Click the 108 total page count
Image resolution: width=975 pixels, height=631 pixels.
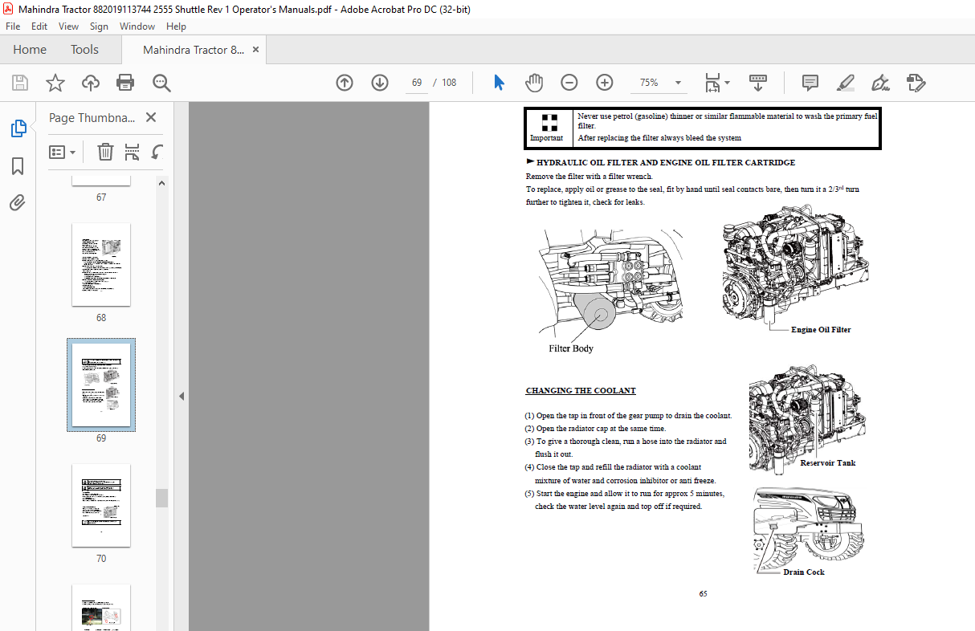[449, 83]
